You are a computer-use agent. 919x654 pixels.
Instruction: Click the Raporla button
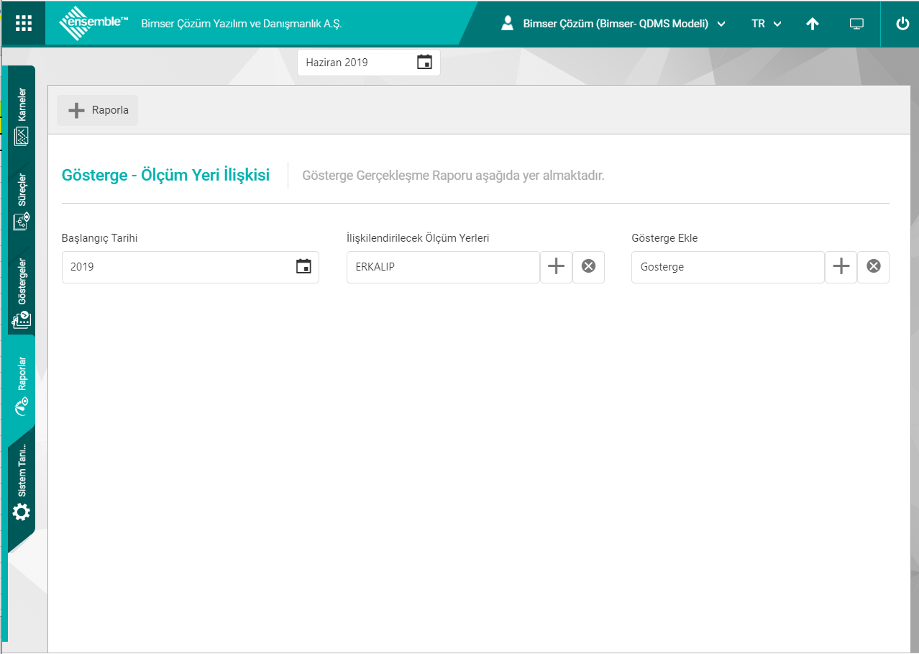tap(98, 111)
